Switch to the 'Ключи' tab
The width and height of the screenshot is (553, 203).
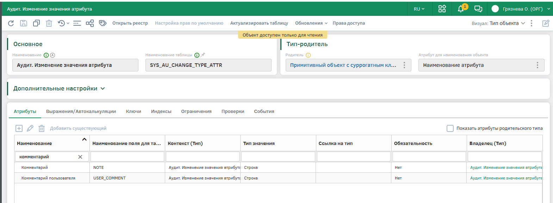tap(133, 112)
